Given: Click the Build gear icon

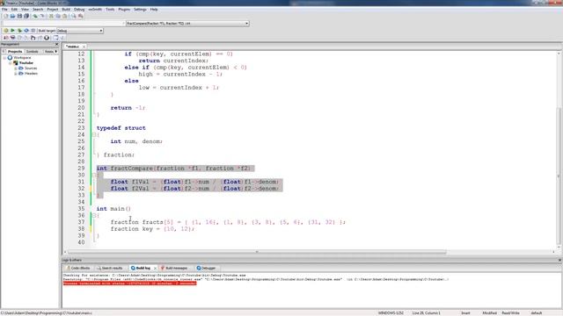Looking at the screenshot, I should click(x=6, y=31).
